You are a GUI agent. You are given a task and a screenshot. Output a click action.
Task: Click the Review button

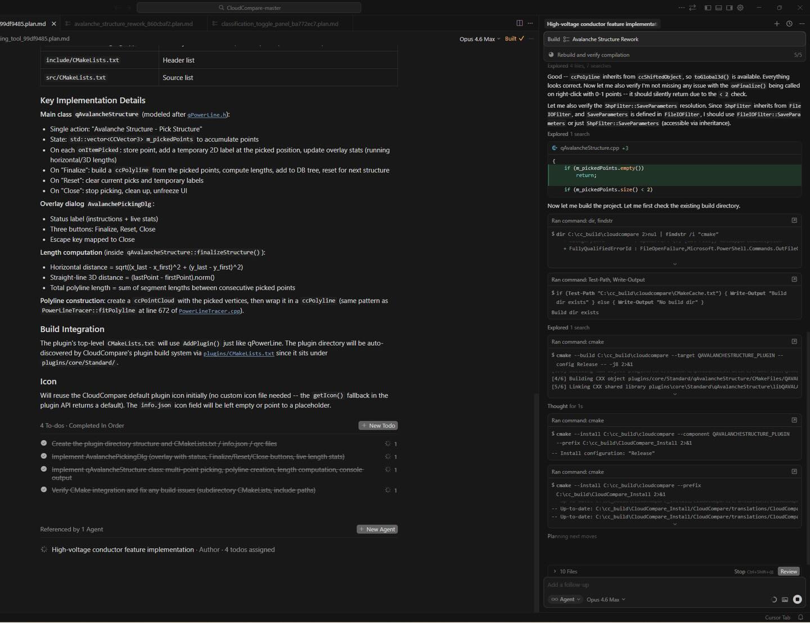point(789,571)
